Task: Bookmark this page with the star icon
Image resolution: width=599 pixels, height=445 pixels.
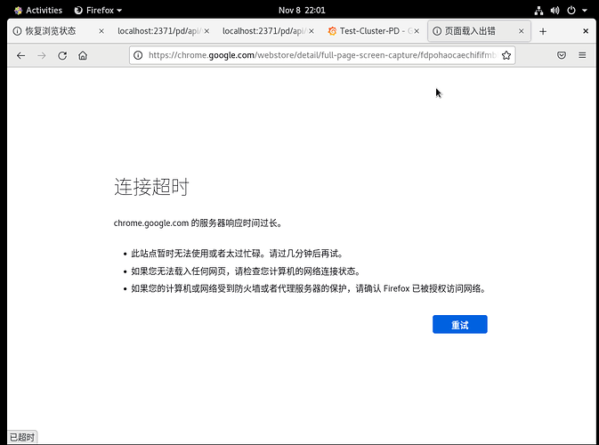Action: [506, 55]
